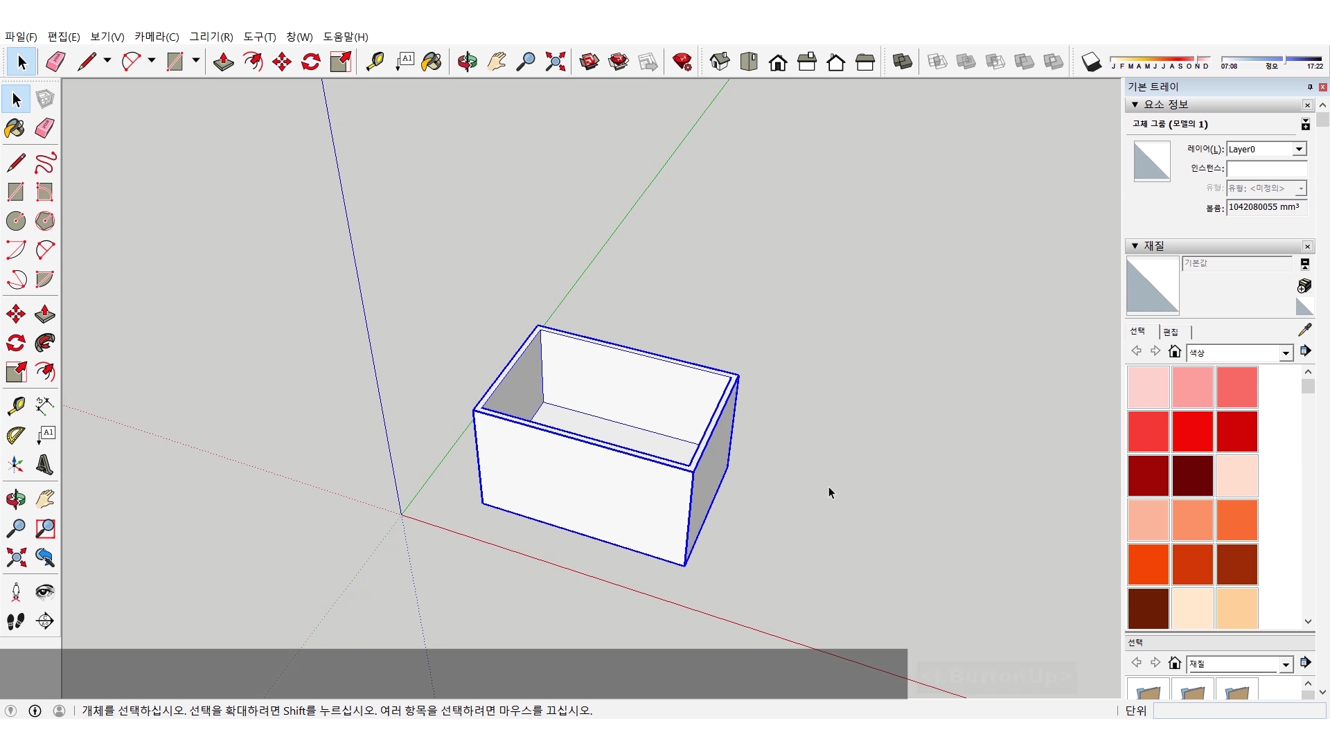Select the Protractor tool in left toolbar
Viewport: 1330px width, 748px height.
[x=15, y=435]
